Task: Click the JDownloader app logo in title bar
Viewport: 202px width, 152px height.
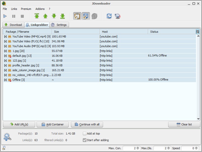Action: tap(4, 4)
